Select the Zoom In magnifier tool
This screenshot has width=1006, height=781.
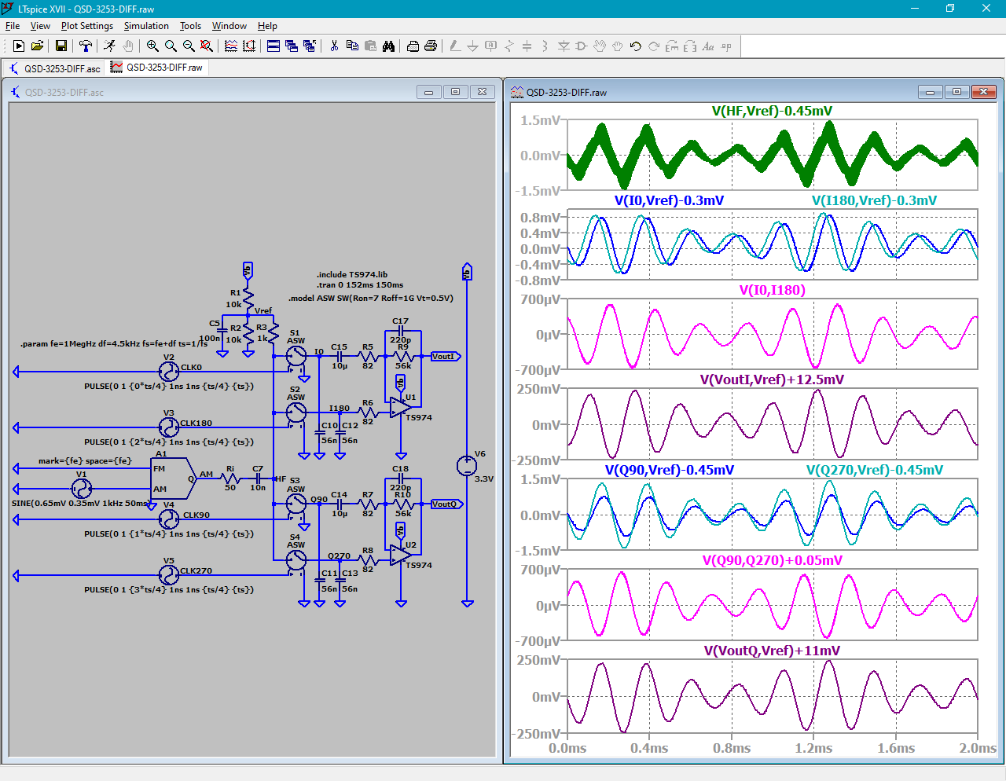[x=152, y=46]
